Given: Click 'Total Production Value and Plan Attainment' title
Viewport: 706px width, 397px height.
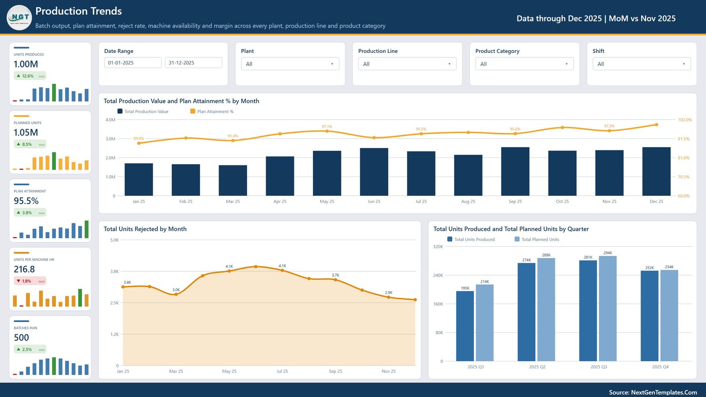Looking at the screenshot, I should click(181, 101).
